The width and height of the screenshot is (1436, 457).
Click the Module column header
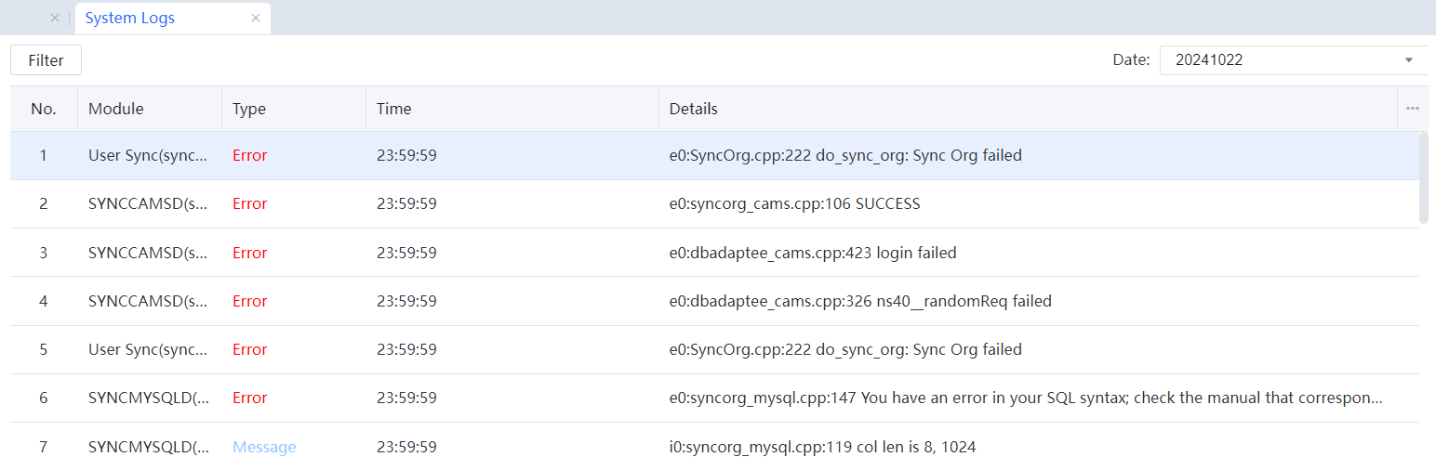[x=116, y=109]
